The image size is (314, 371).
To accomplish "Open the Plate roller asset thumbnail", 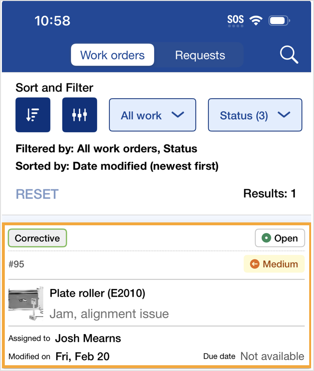I will point(26,303).
